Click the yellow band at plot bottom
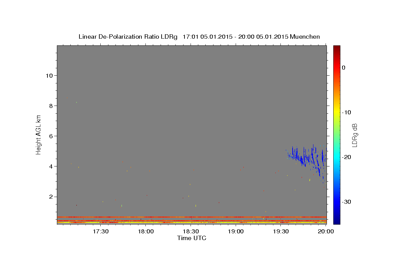Screen dimensions: 404x269 click(192, 223)
